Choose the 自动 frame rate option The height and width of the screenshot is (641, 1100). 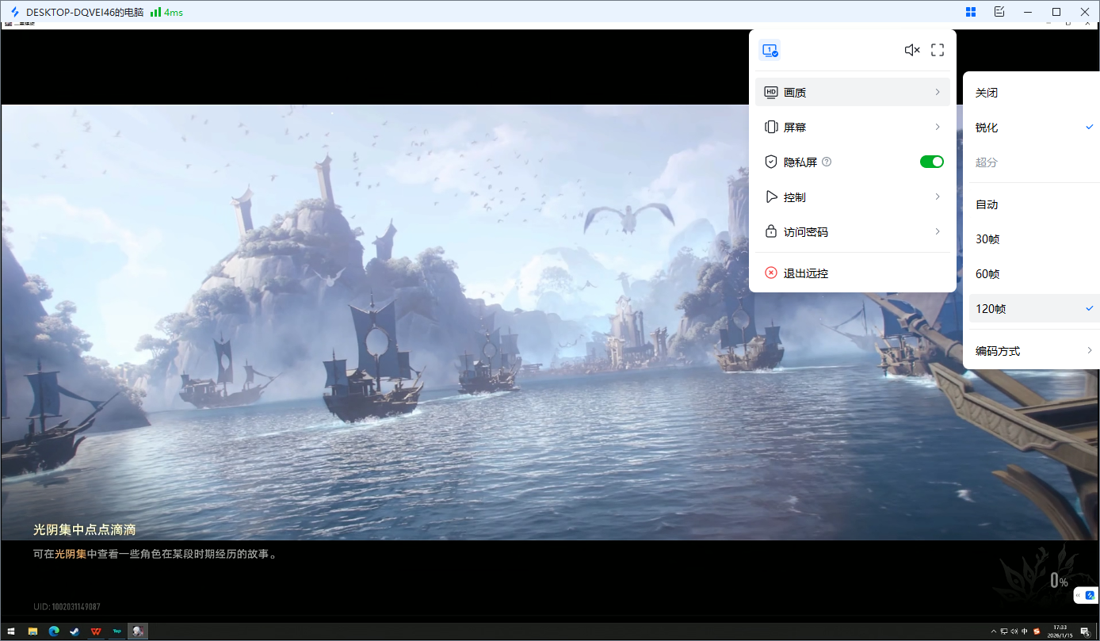coord(987,204)
